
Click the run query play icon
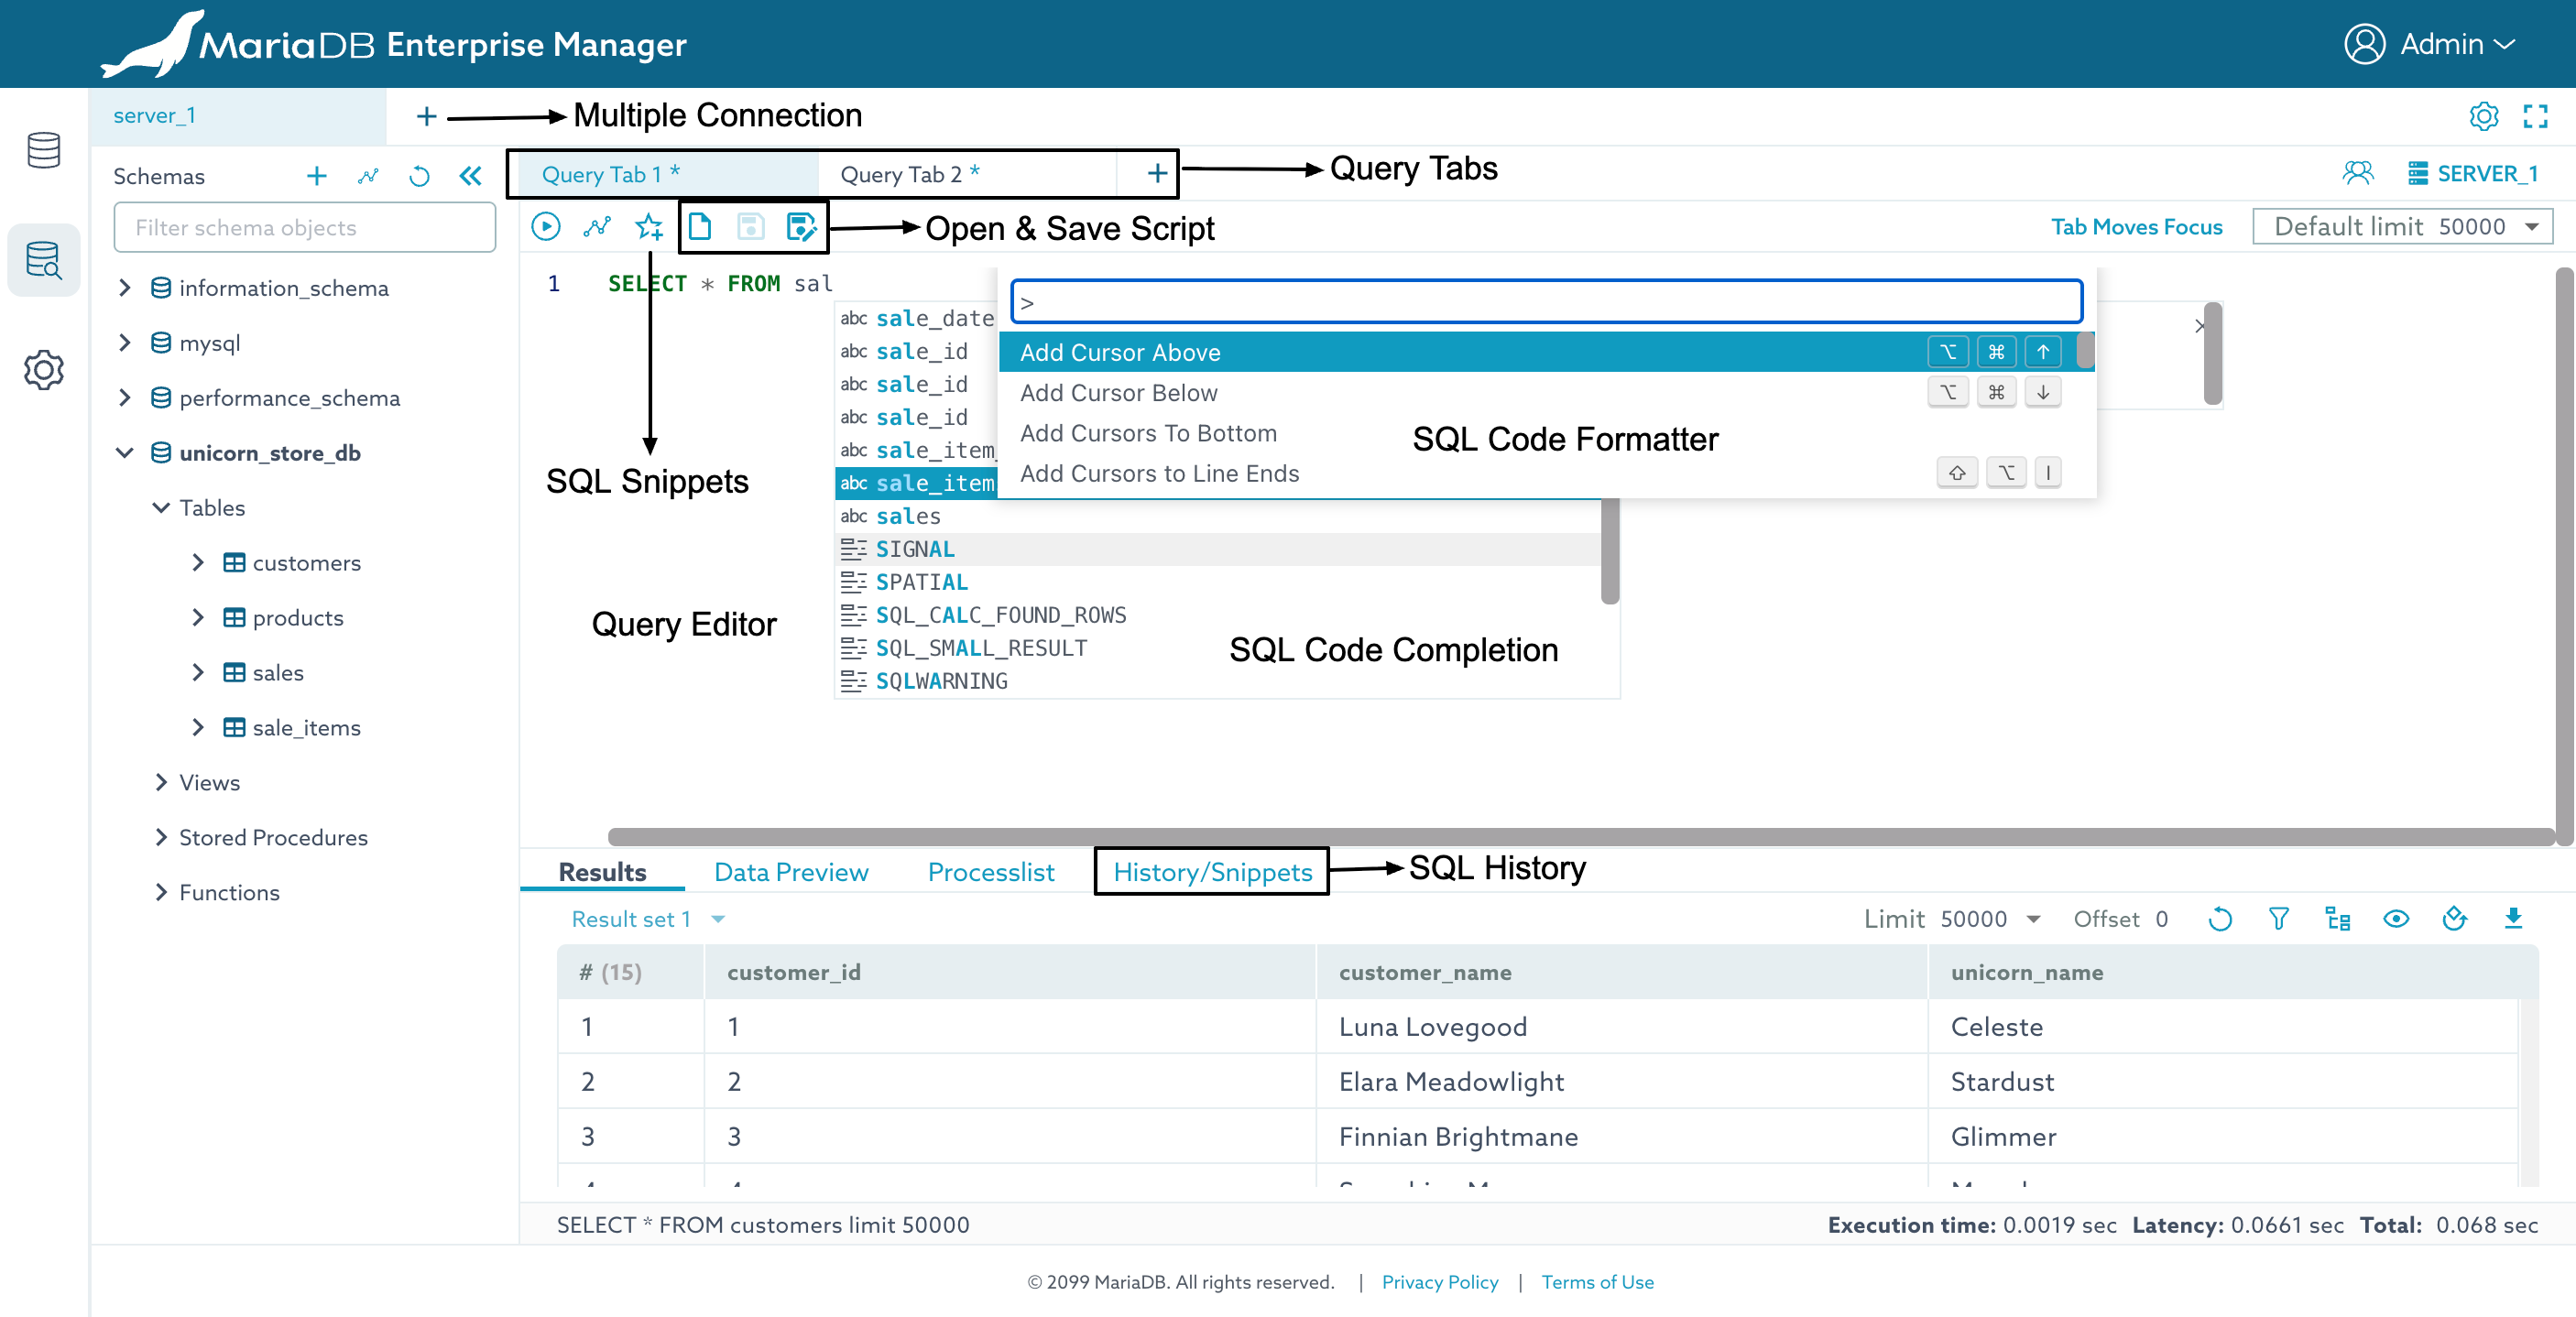(546, 227)
